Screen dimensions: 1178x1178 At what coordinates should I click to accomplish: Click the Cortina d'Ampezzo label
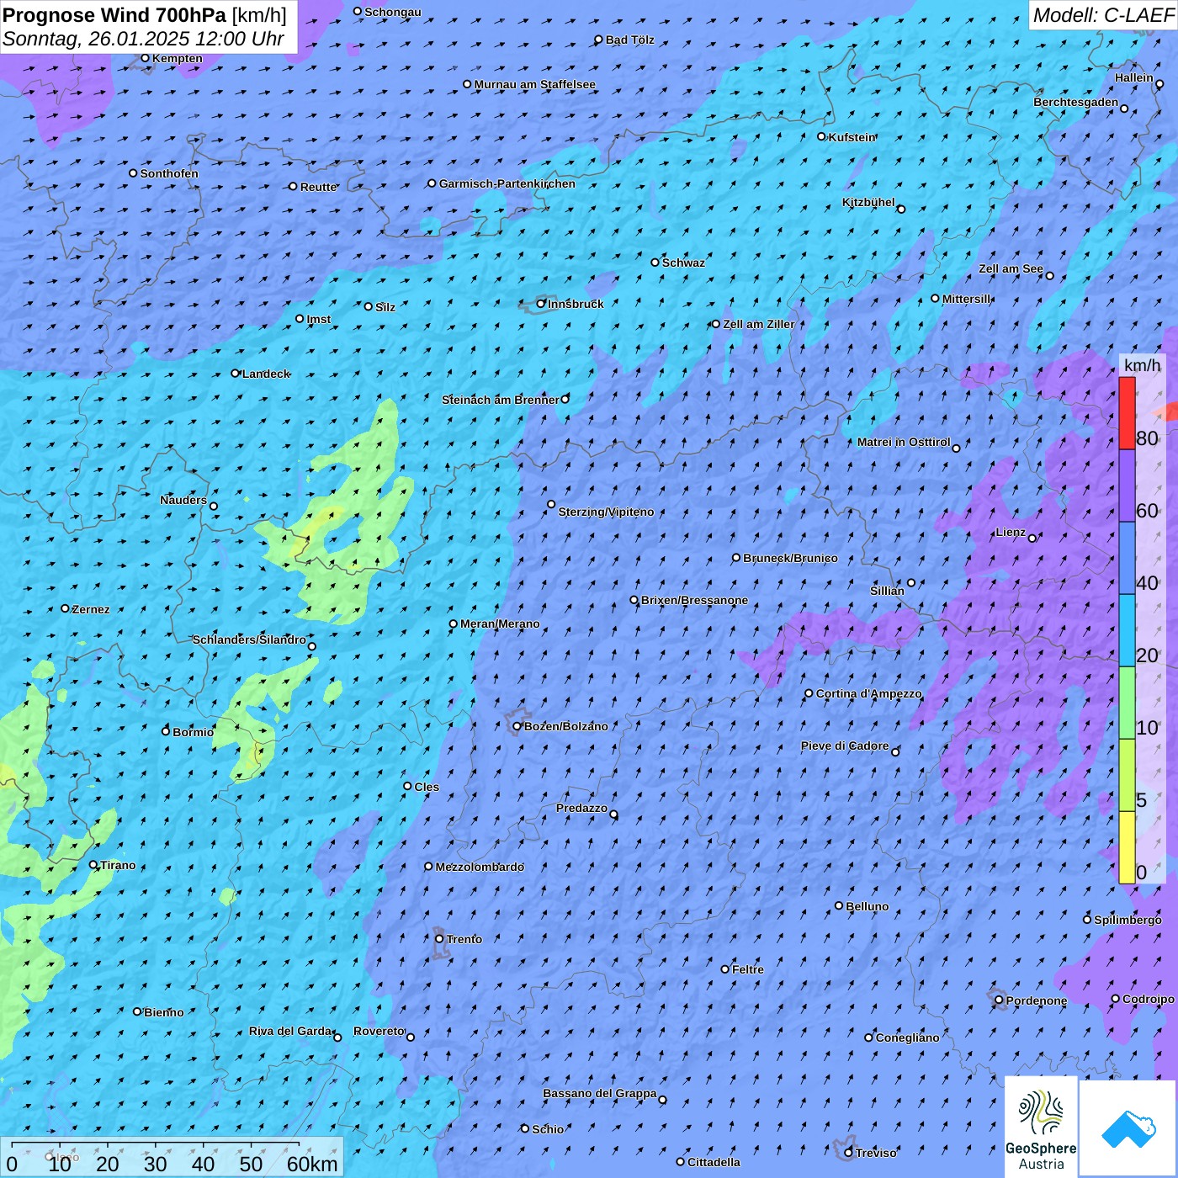click(869, 693)
